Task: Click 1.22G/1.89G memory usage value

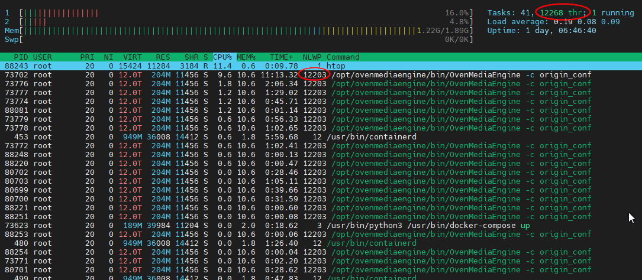Action: click(x=443, y=31)
